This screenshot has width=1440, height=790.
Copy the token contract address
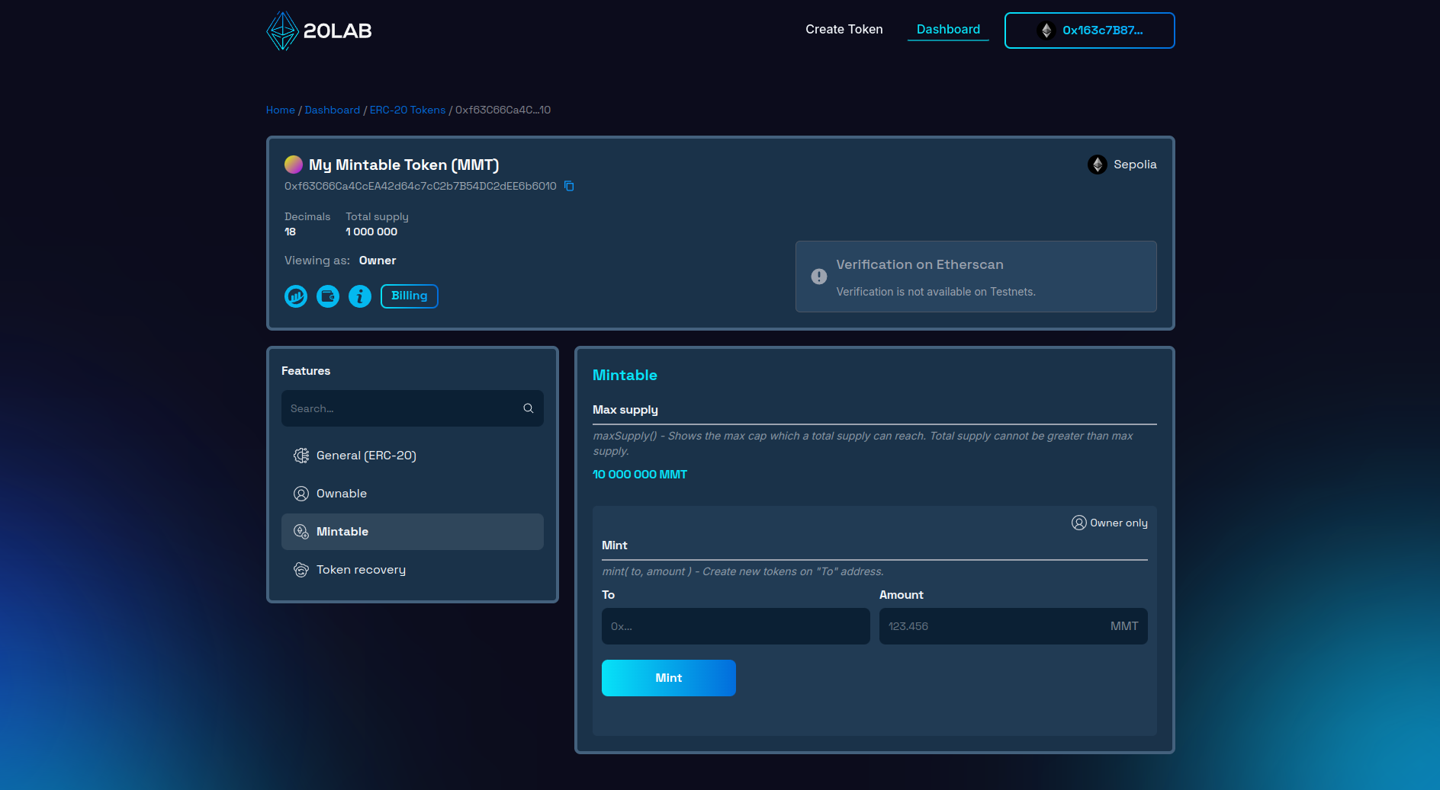click(x=569, y=186)
